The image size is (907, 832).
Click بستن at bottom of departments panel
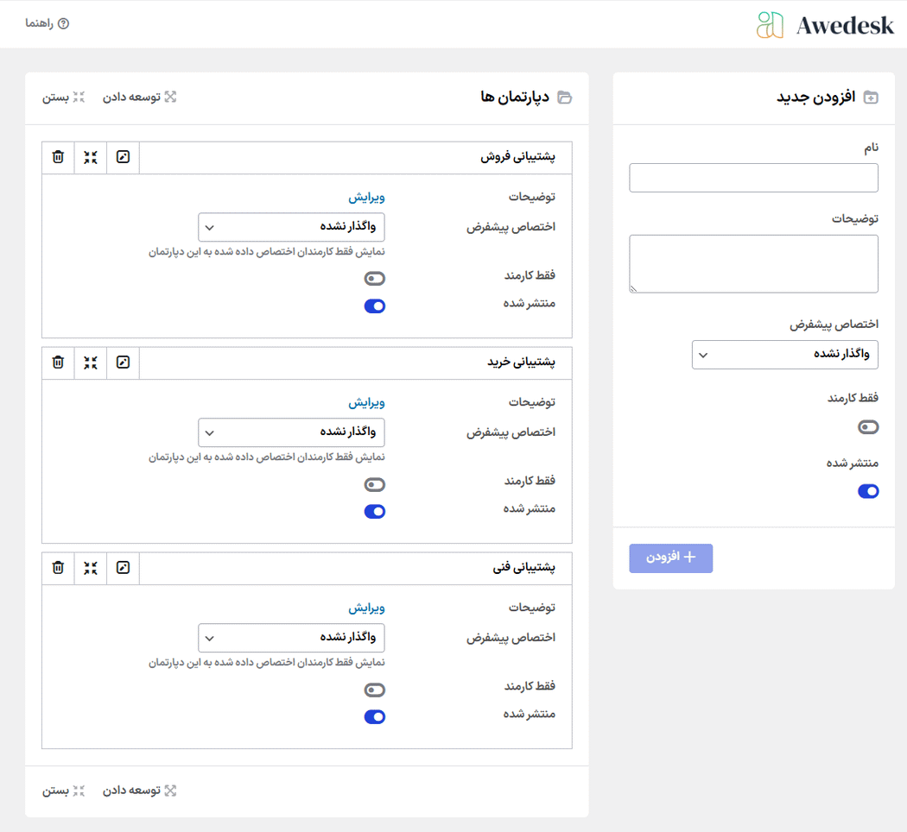point(64,791)
